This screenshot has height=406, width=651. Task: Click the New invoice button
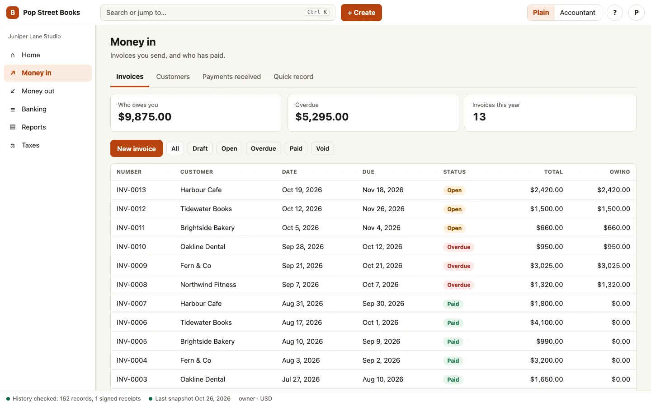[x=137, y=148]
